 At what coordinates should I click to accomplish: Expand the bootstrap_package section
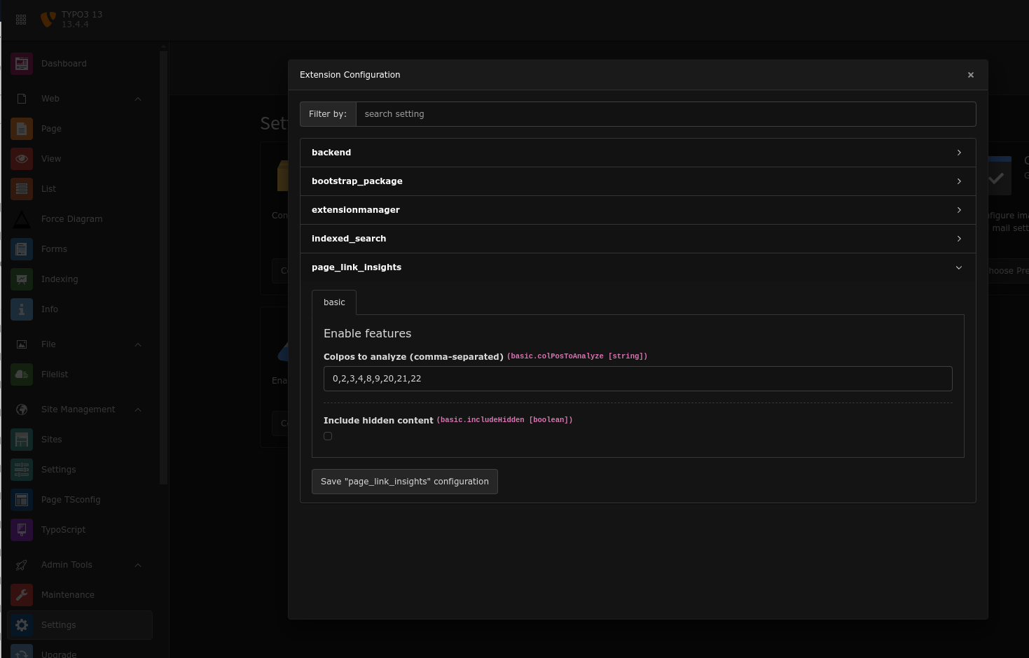(637, 181)
